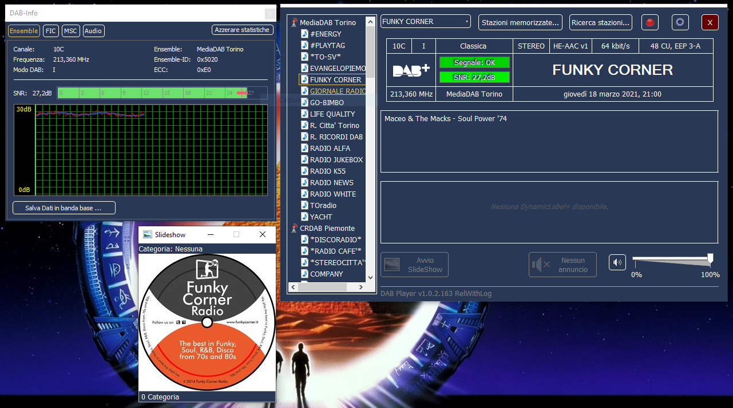The width and height of the screenshot is (733, 408).
Task: Click the music note icon beside RADIO ALFA
Action: [x=304, y=148]
